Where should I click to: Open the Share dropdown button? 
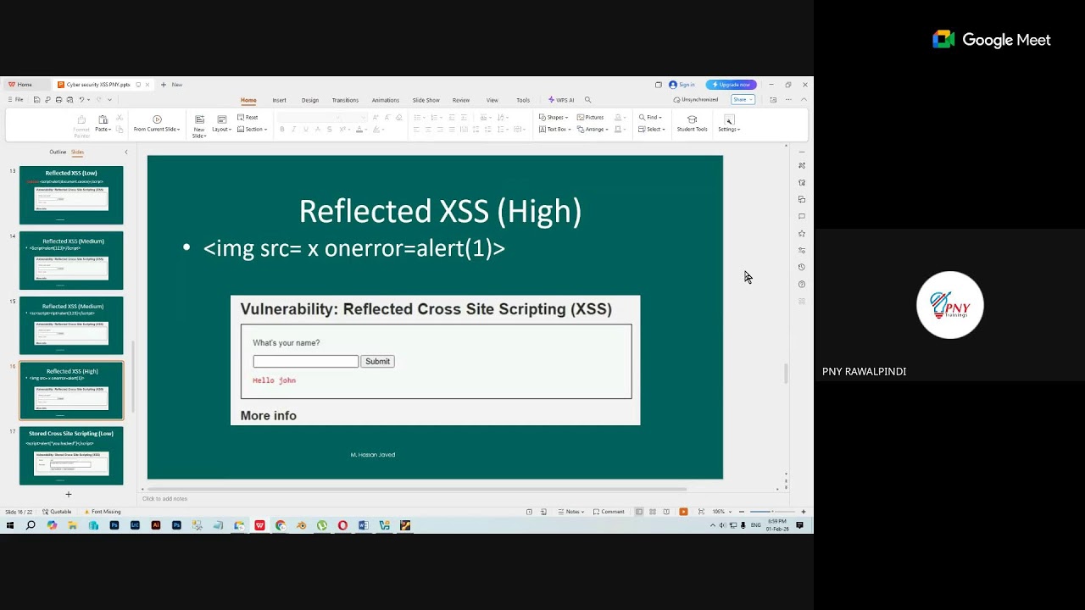(x=743, y=100)
